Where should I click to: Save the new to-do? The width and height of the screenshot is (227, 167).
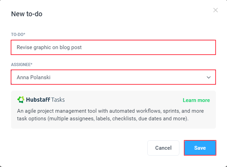click(200, 148)
